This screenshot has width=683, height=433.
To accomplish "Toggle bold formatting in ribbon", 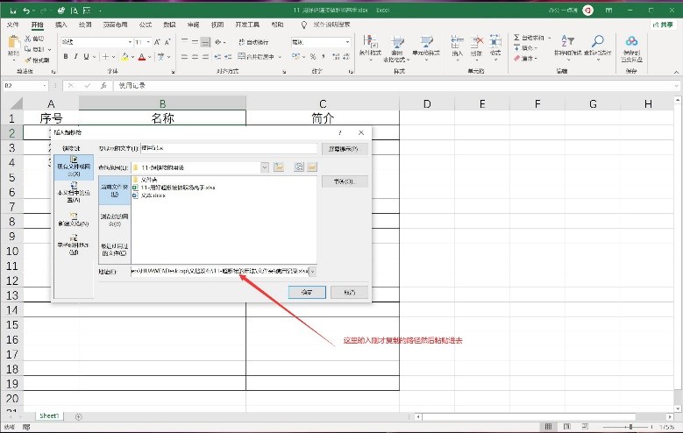I will [x=66, y=57].
